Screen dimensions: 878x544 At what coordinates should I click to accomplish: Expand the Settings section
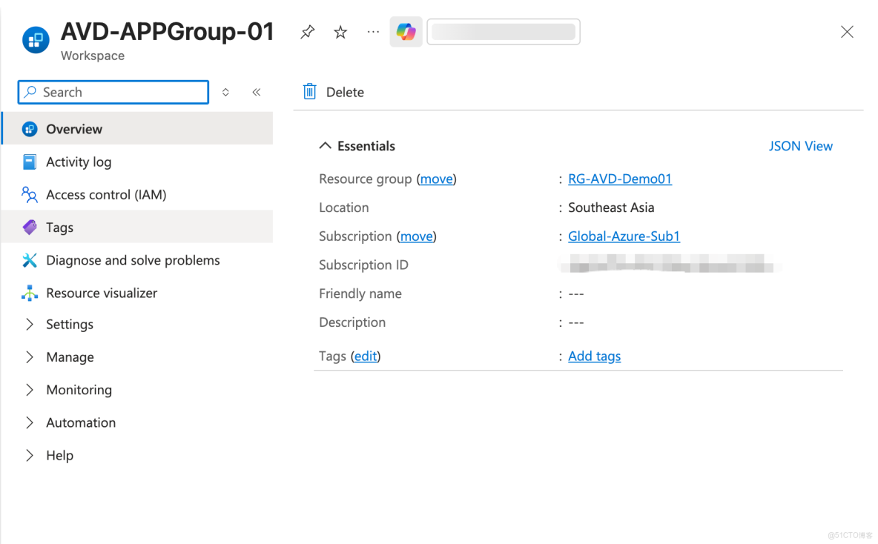pyautogui.click(x=69, y=324)
